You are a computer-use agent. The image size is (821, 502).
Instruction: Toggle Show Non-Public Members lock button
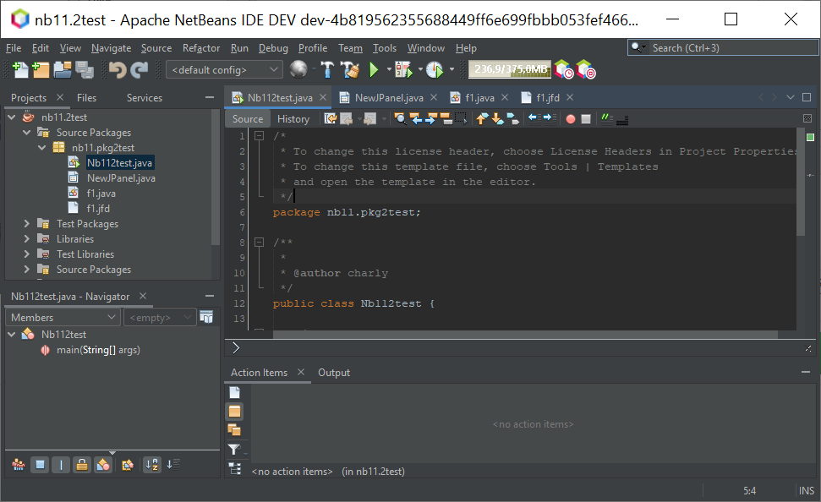[82, 464]
